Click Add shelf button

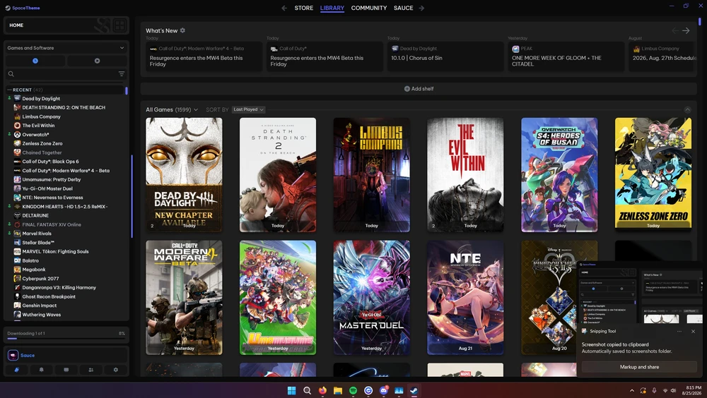click(x=419, y=89)
